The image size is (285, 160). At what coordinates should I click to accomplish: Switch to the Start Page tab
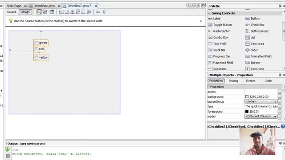coord(14,6)
